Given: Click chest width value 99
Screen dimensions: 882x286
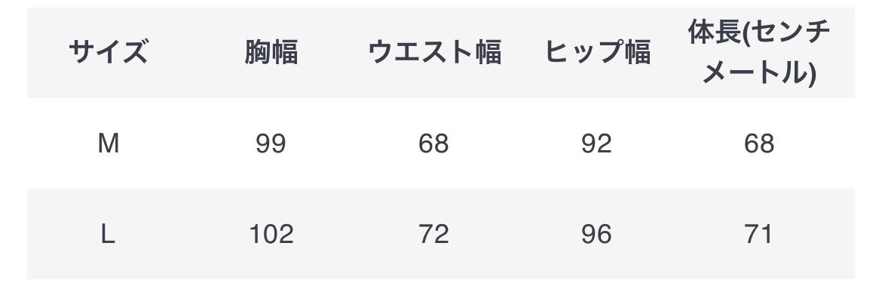Looking at the screenshot, I should [271, 144].
